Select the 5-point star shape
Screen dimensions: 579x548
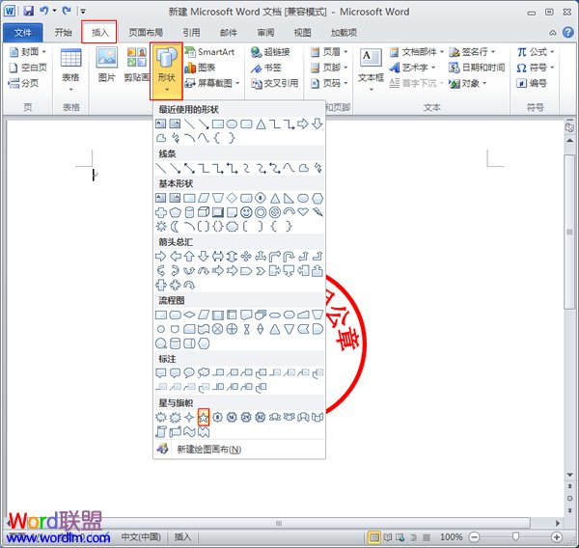[204, 418]
